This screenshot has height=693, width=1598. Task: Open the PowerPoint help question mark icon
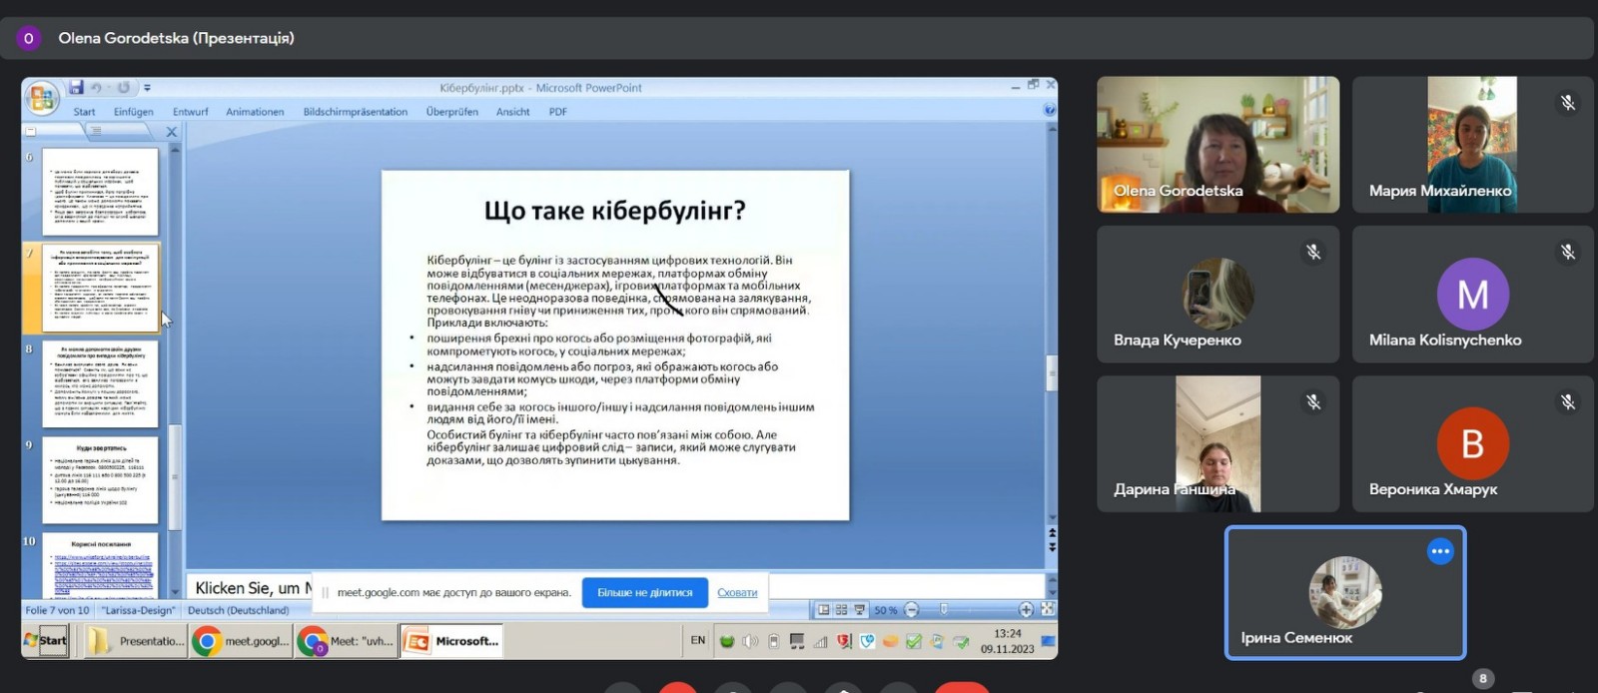[x=1050, y=111]
